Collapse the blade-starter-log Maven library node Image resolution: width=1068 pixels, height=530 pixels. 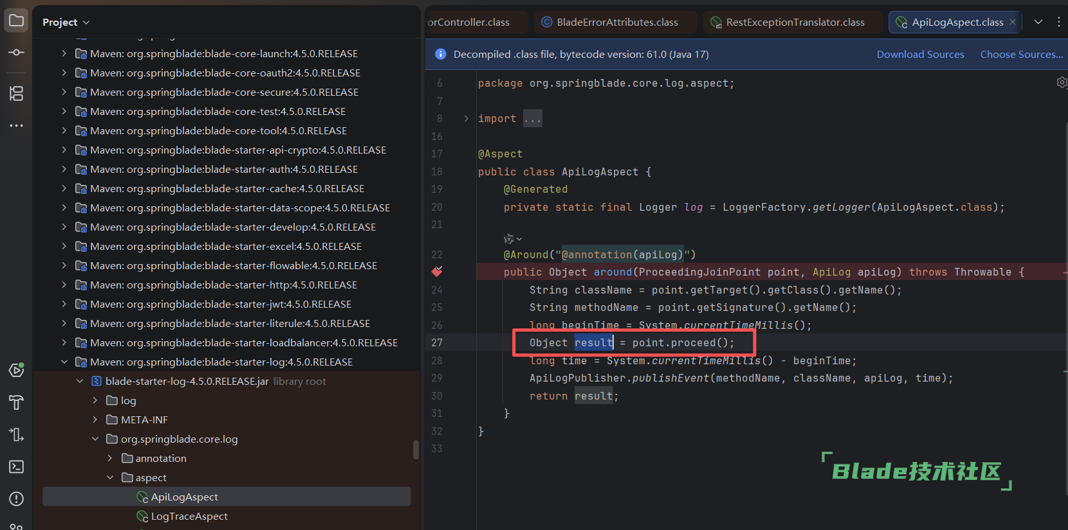click(x=64, y=362)
